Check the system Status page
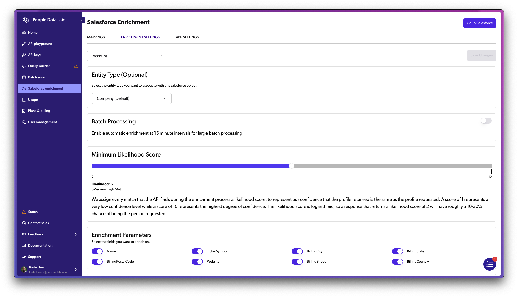This screenshot has width=518, height=297. 33,212
